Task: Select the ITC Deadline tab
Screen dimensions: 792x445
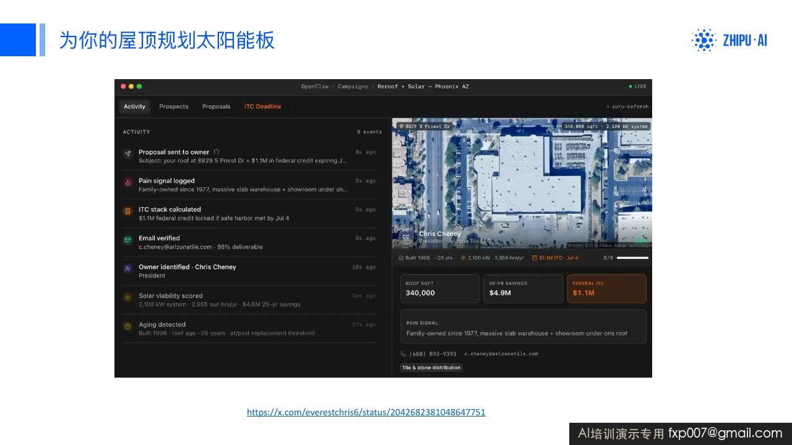Action: click(x=262, y=106)
